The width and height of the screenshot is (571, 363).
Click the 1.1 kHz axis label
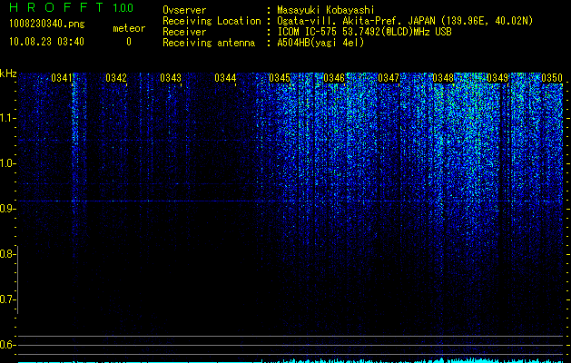[6, 118]
